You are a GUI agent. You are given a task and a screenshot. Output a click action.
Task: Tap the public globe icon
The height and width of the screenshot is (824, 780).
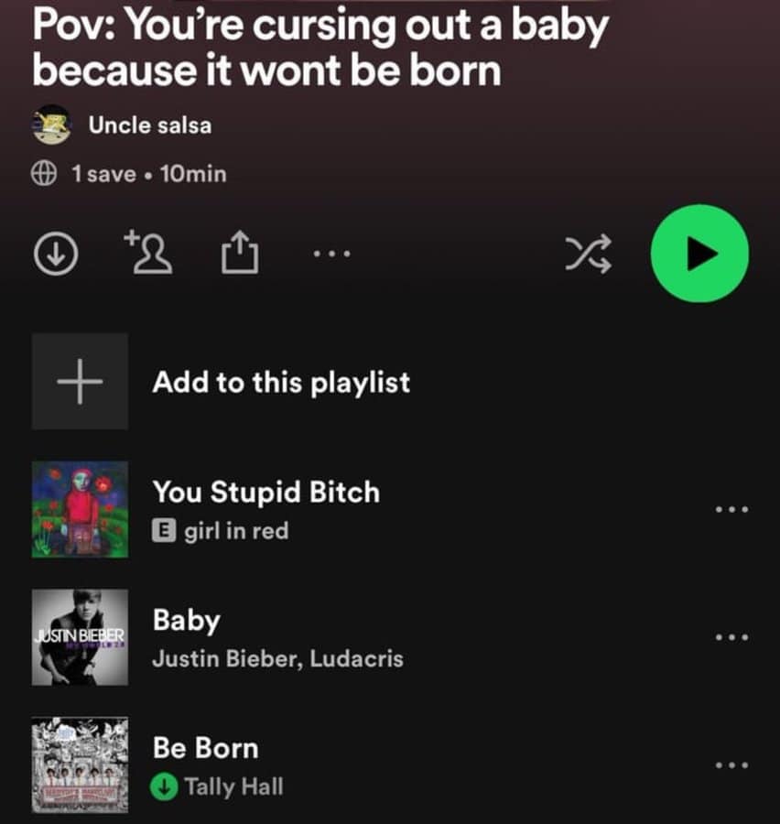coord(44,173)
